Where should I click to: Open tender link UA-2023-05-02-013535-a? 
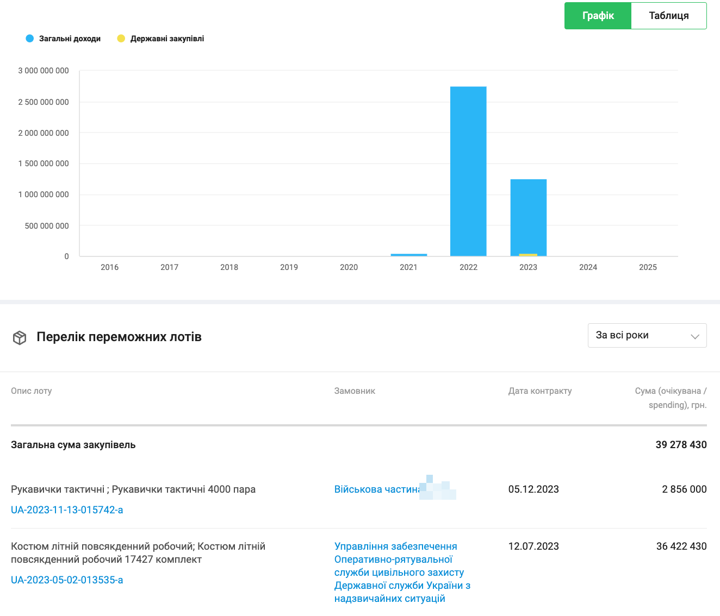click(x=67, y=580)
